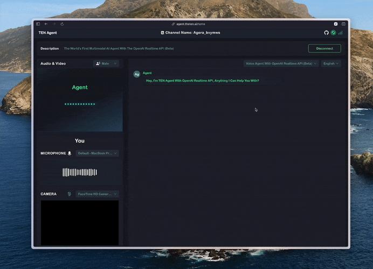Screen dimensions: 373x269
Task: Reload the page with the refresh icon
Action: tap(62, 24)
